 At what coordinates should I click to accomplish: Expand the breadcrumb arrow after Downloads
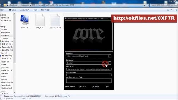tap(30, 5)
